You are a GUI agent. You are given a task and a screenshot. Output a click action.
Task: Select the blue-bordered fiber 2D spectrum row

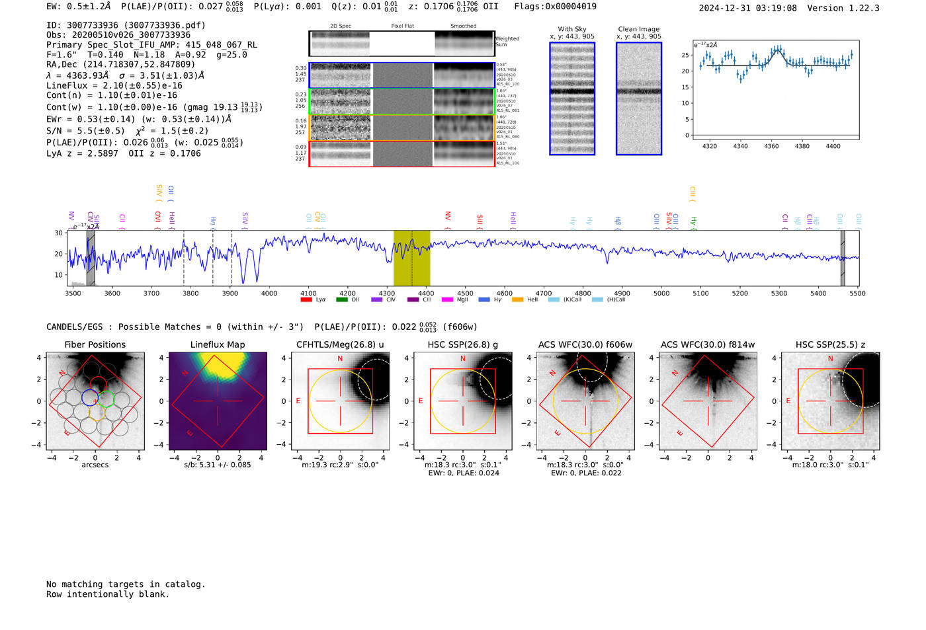pos(401,75)
